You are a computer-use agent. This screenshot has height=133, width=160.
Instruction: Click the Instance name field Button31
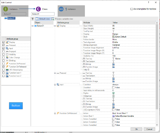tap(15, 14)
